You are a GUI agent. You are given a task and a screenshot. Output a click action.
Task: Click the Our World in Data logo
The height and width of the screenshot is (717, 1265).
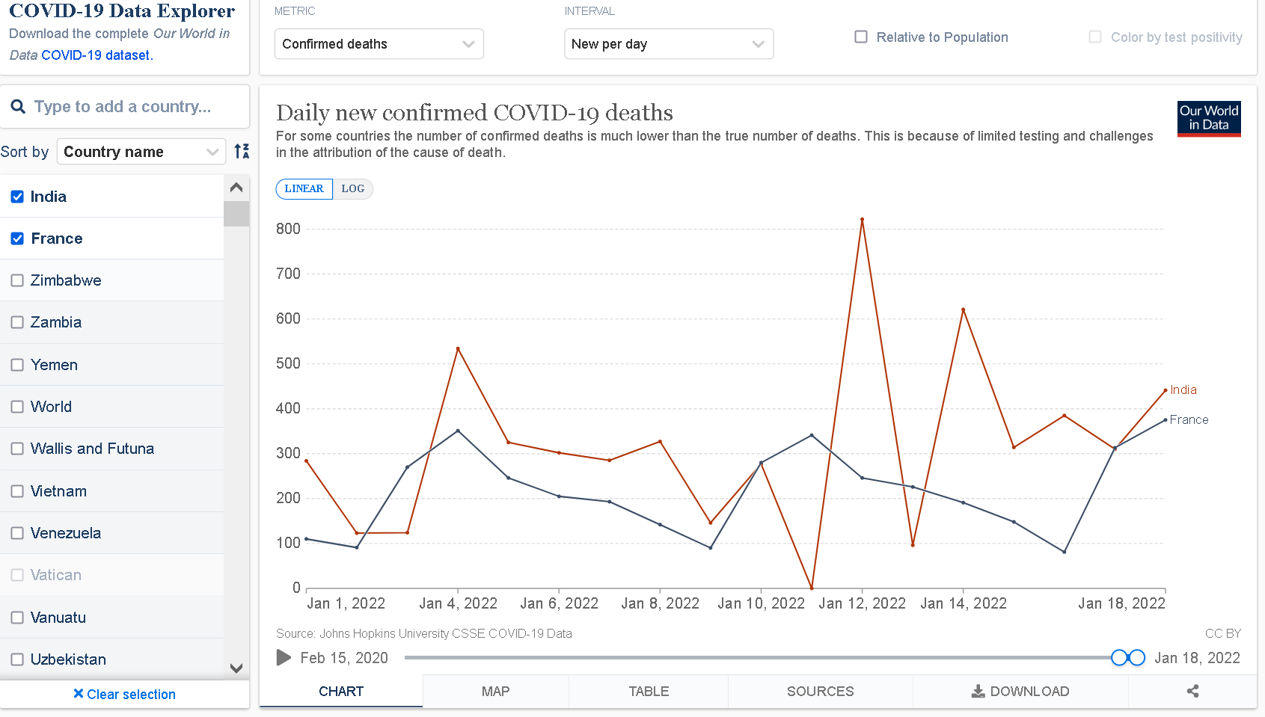click(x=1209, y=118)
